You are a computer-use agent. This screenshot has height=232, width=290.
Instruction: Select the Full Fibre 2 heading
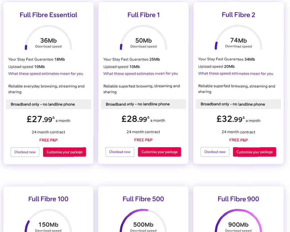238,15
